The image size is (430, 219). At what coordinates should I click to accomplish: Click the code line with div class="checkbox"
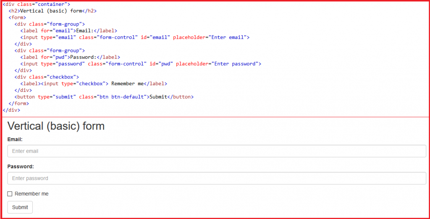pyautogui.click(x=47, y=77)
